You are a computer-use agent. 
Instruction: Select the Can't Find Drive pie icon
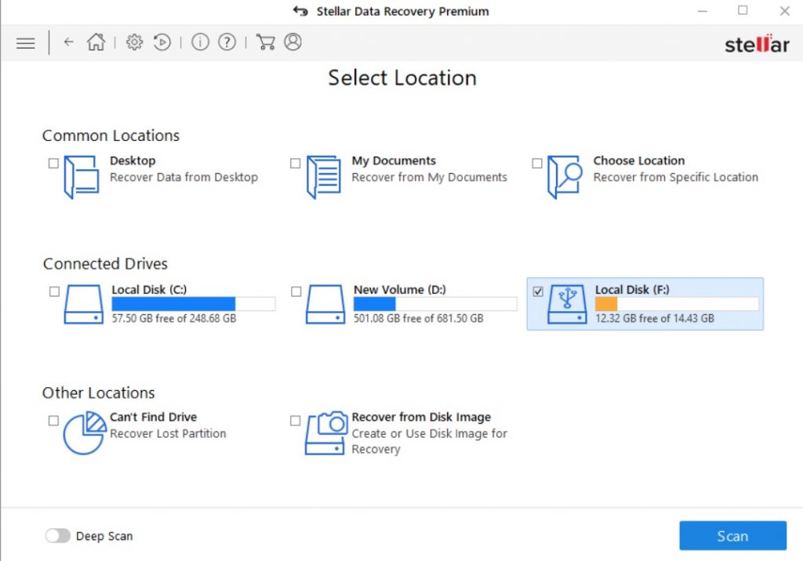point(84,433)
